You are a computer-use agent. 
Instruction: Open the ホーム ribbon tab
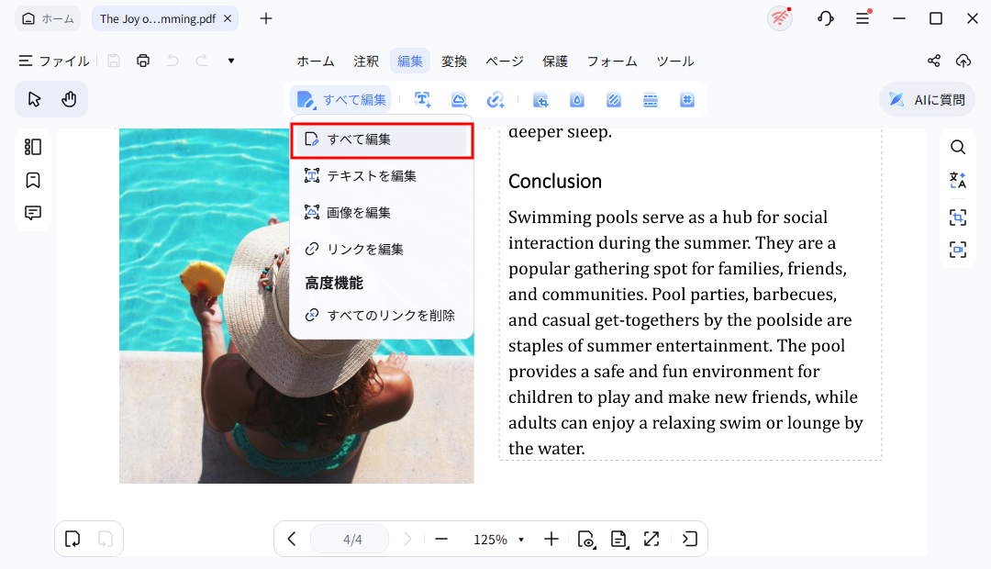[x=316, y=61]
